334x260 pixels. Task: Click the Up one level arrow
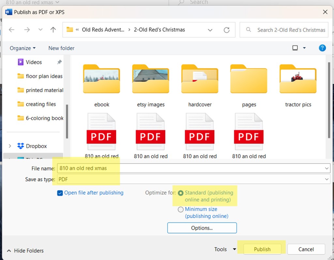point(53,30)
